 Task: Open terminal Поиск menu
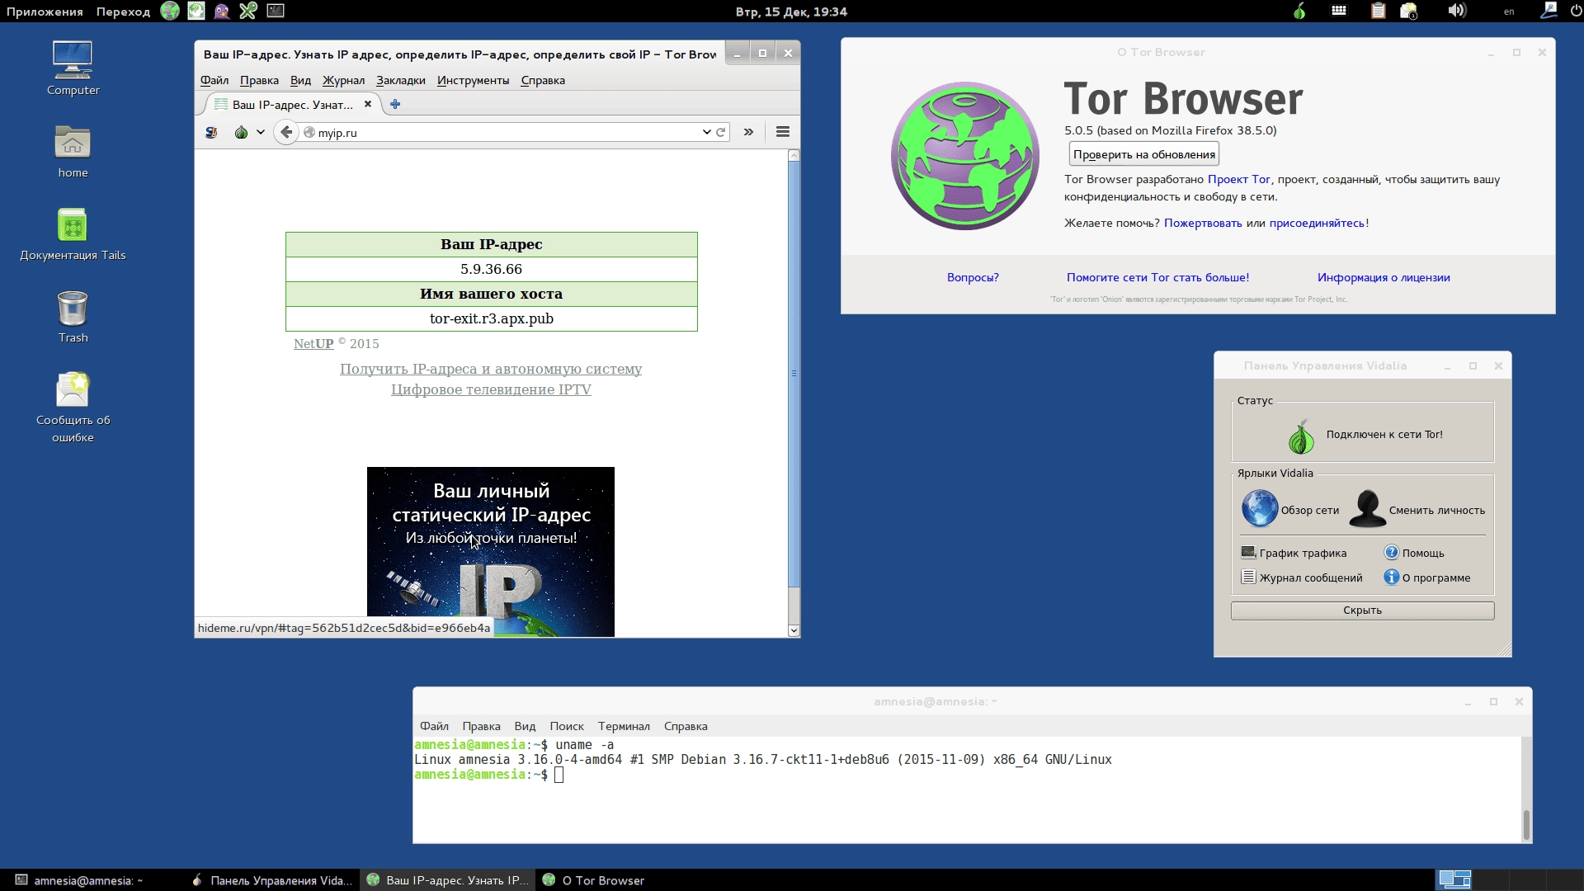point(567,726)
